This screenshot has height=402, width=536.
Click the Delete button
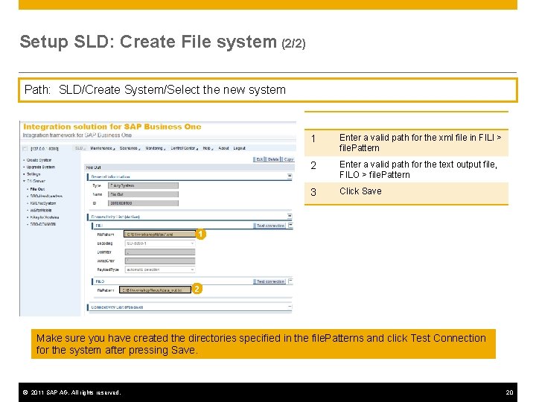272,159
